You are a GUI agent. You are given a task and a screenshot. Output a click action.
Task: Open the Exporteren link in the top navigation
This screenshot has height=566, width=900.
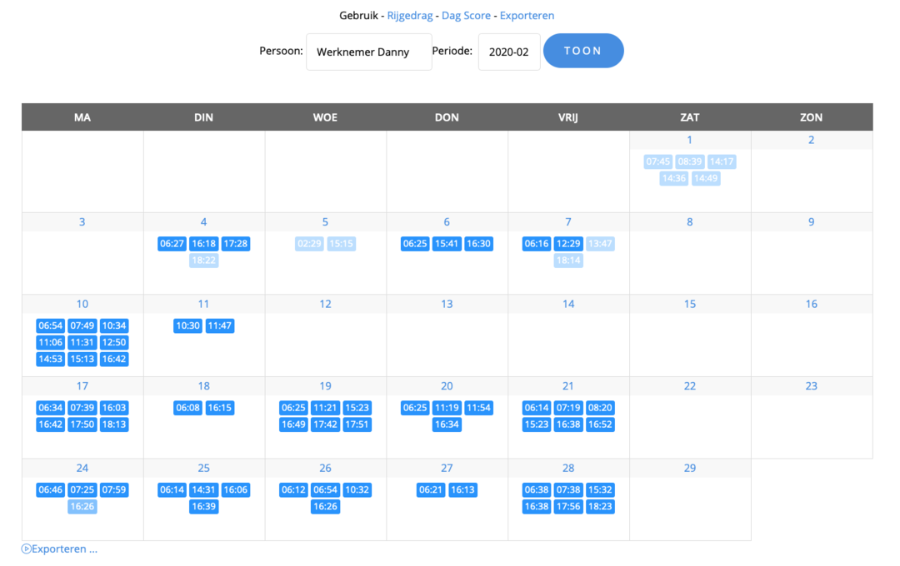coord(527,15)
